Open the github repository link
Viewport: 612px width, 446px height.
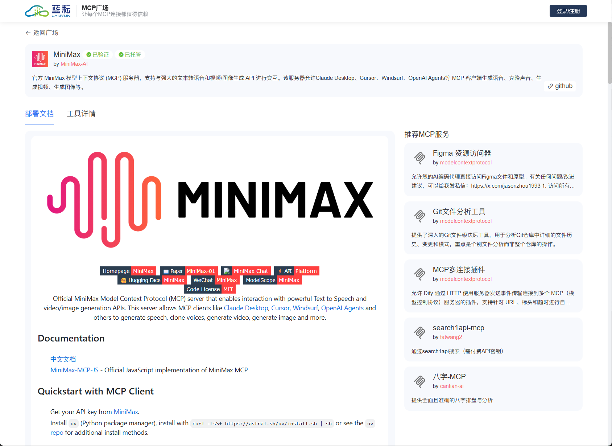tap(560, 86)
